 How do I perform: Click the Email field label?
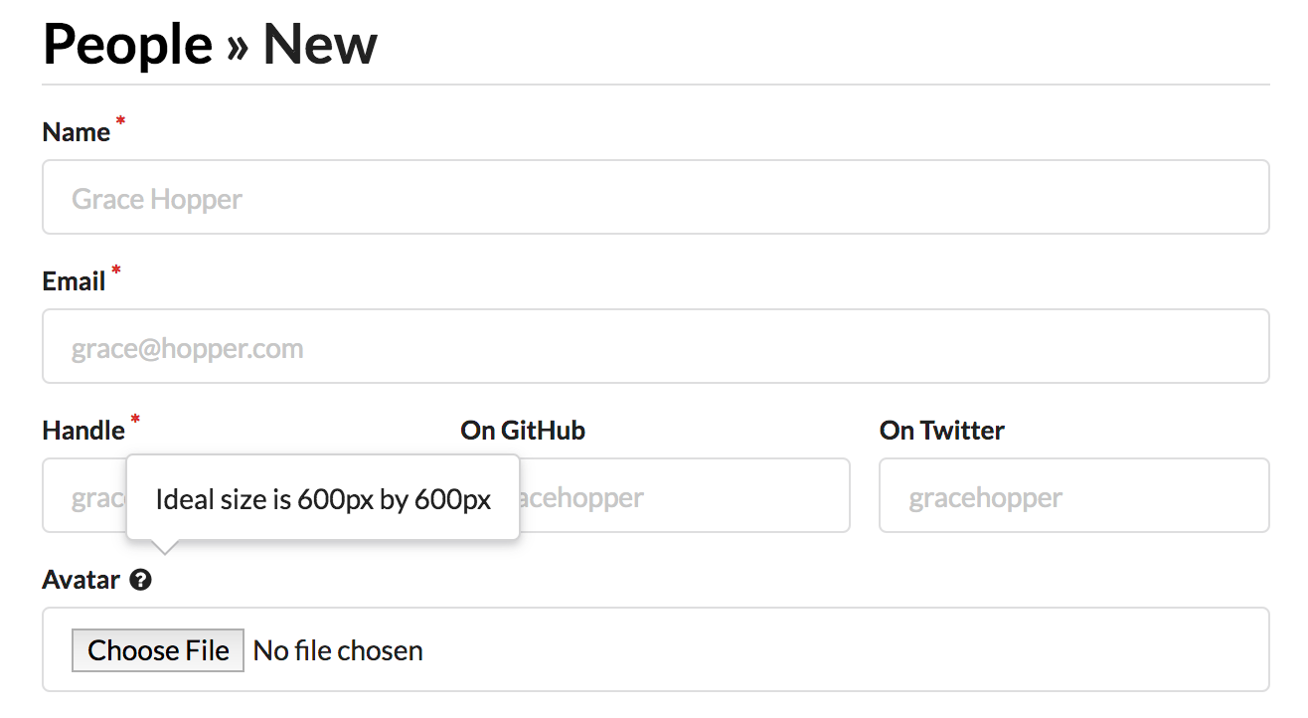(74, 281)
